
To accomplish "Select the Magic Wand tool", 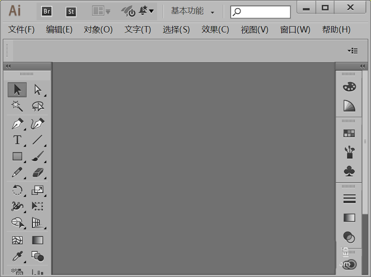I will [x=17, y=106].
